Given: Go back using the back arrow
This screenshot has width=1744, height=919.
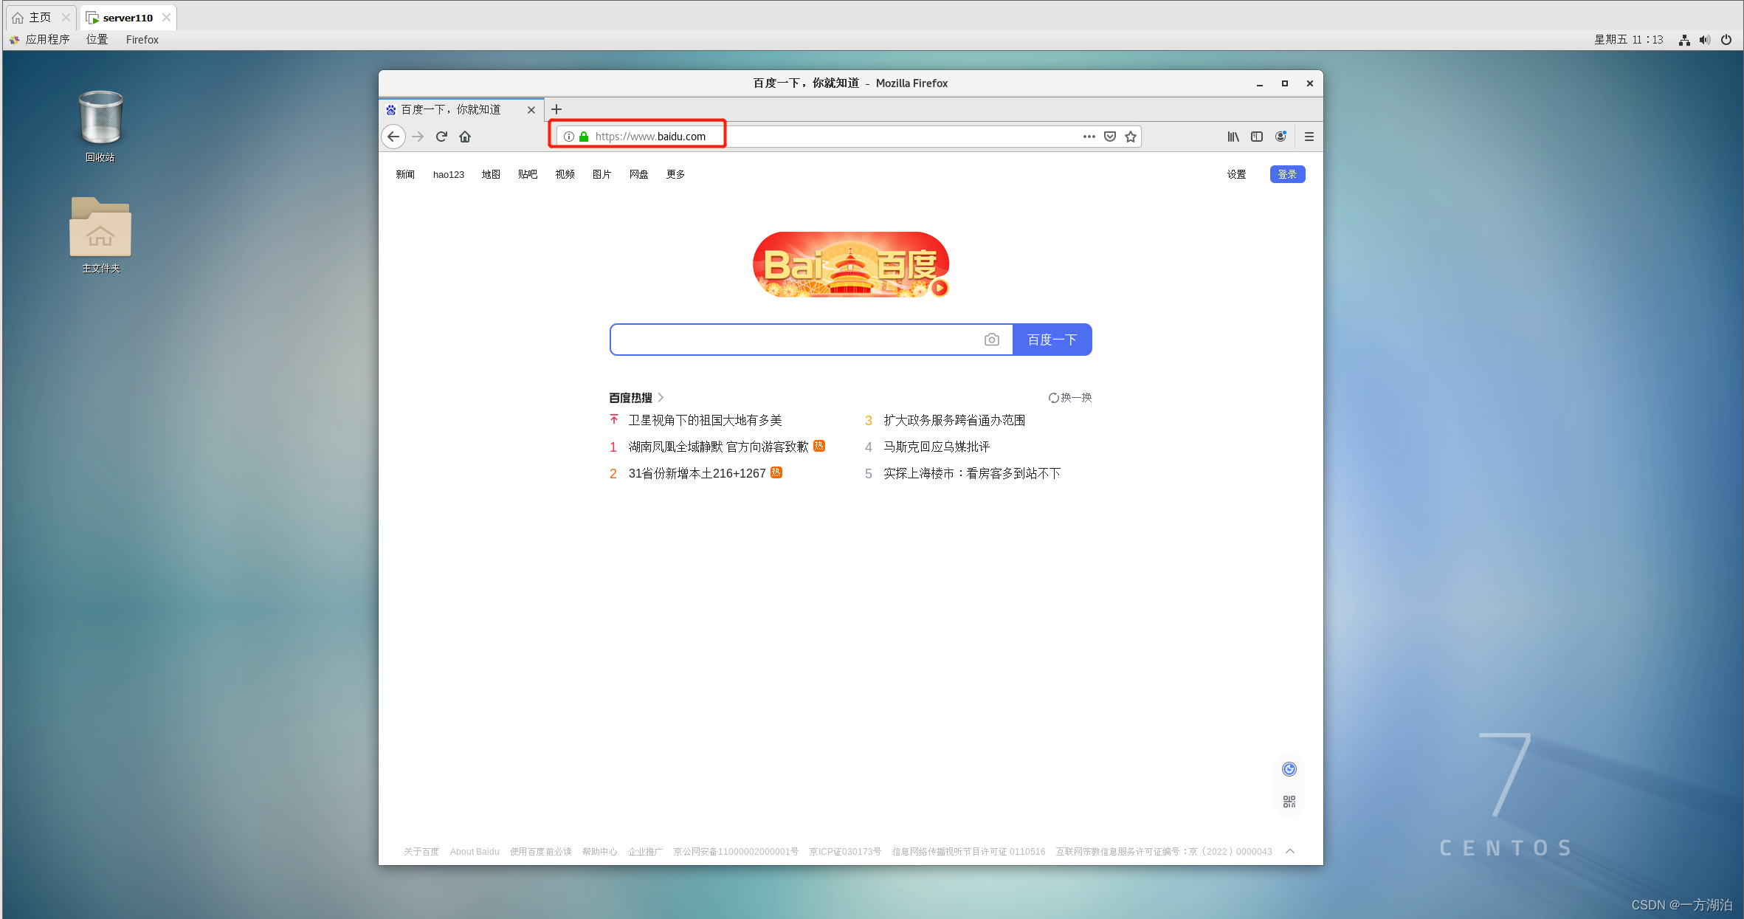Looking at the screenshot, I should click(393, 137).
